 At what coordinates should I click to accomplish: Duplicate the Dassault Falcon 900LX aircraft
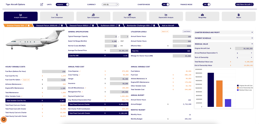[90, 25]
